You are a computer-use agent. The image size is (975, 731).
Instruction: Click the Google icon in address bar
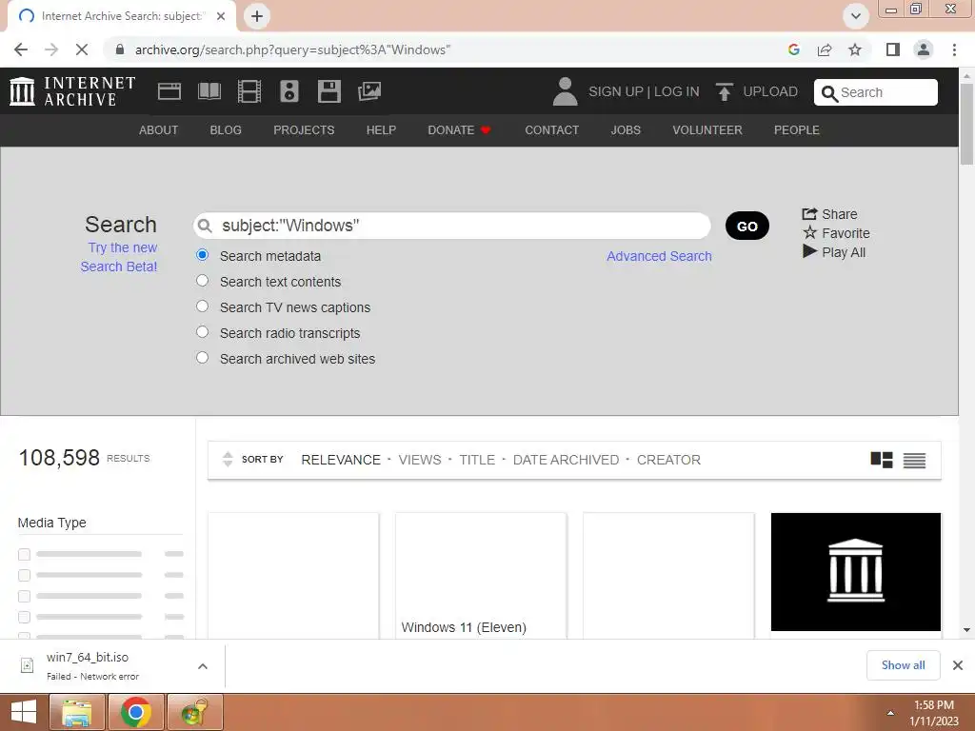793,49
